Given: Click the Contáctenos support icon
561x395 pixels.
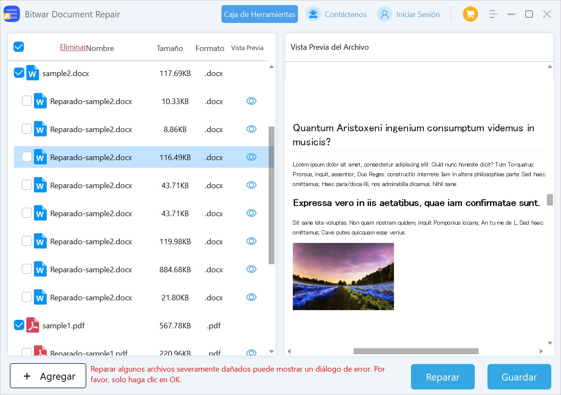Looking at the screenshot, I should pos(313,14).
